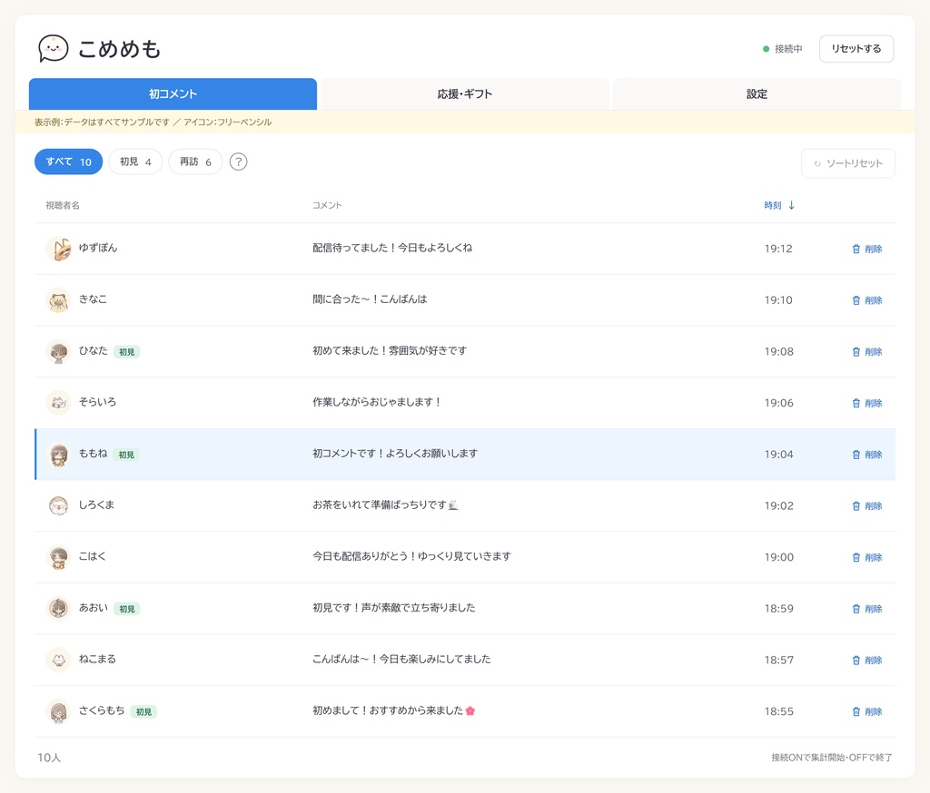930x793 pixels.
Task: Click the 初見 badge next to ももね
Action: (x=126, y=455)
